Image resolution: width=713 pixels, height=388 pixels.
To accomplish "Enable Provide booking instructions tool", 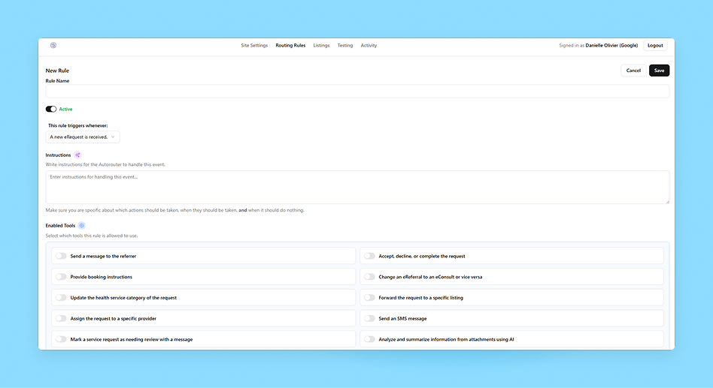I will (x=61, y=277).
